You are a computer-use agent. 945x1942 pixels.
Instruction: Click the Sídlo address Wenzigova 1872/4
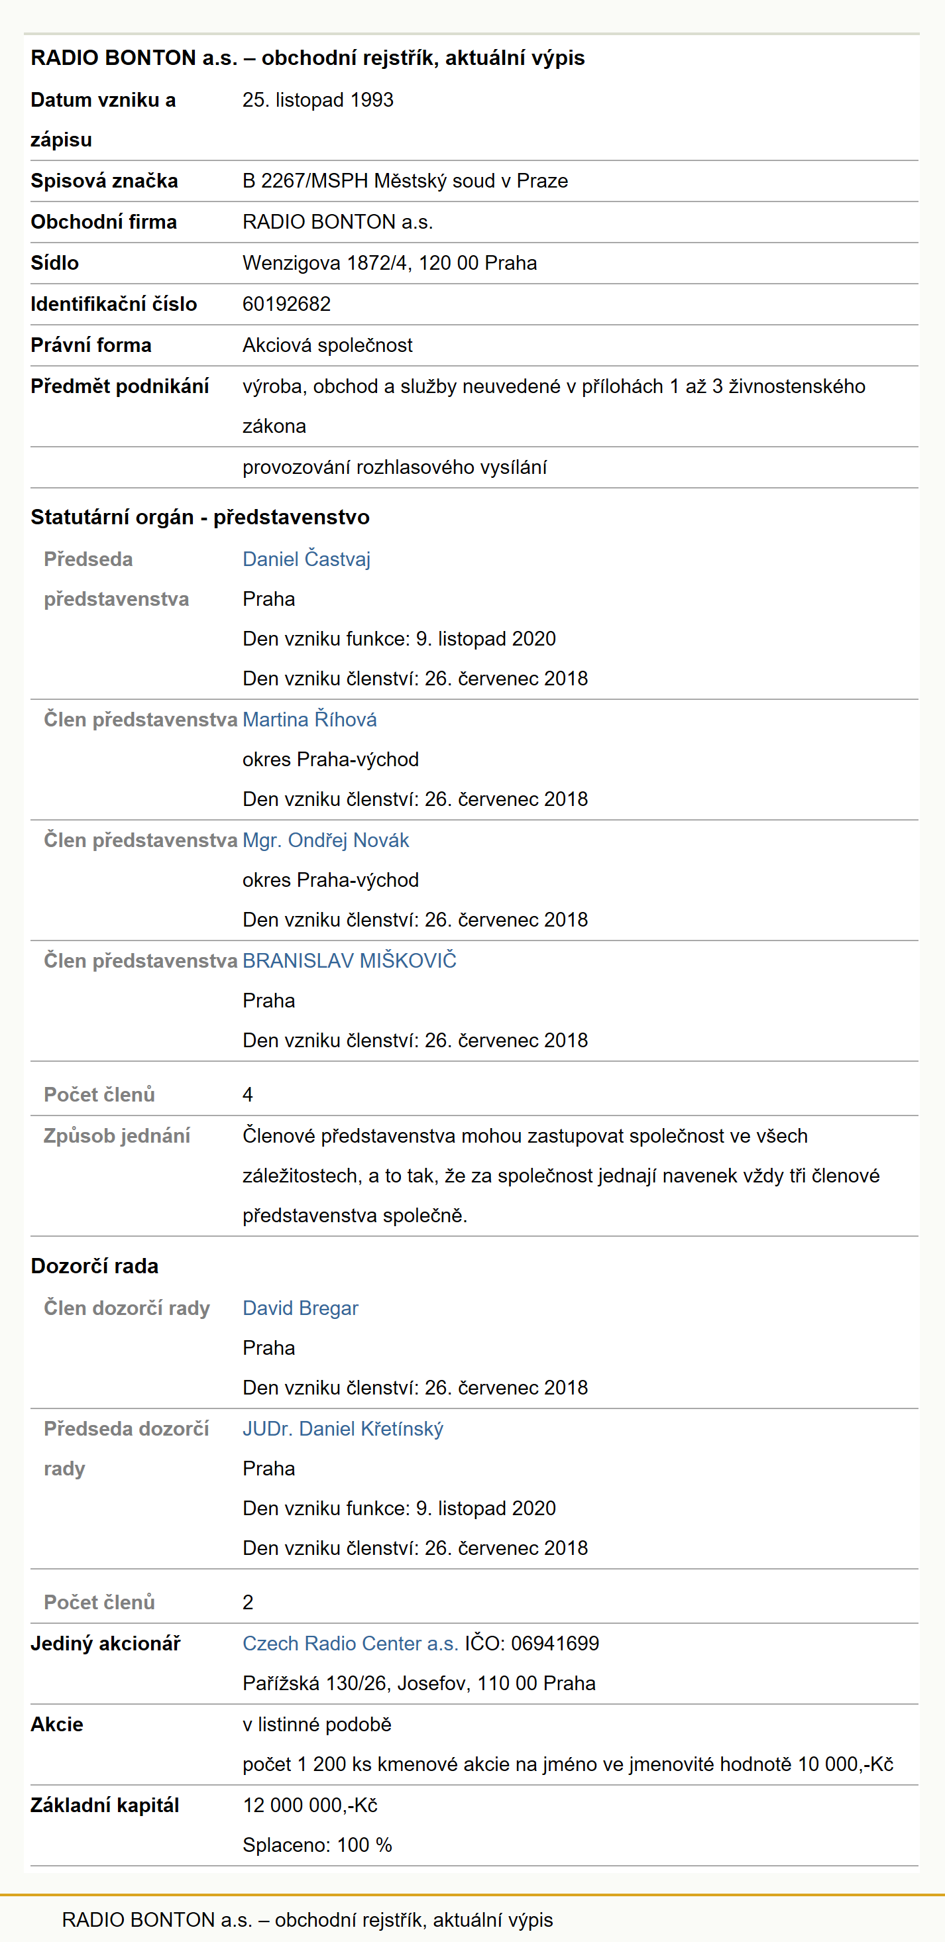click(390, 263)
